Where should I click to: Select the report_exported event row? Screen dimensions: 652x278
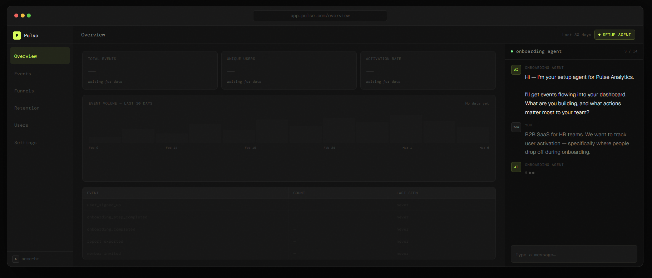tap(289, 242)
